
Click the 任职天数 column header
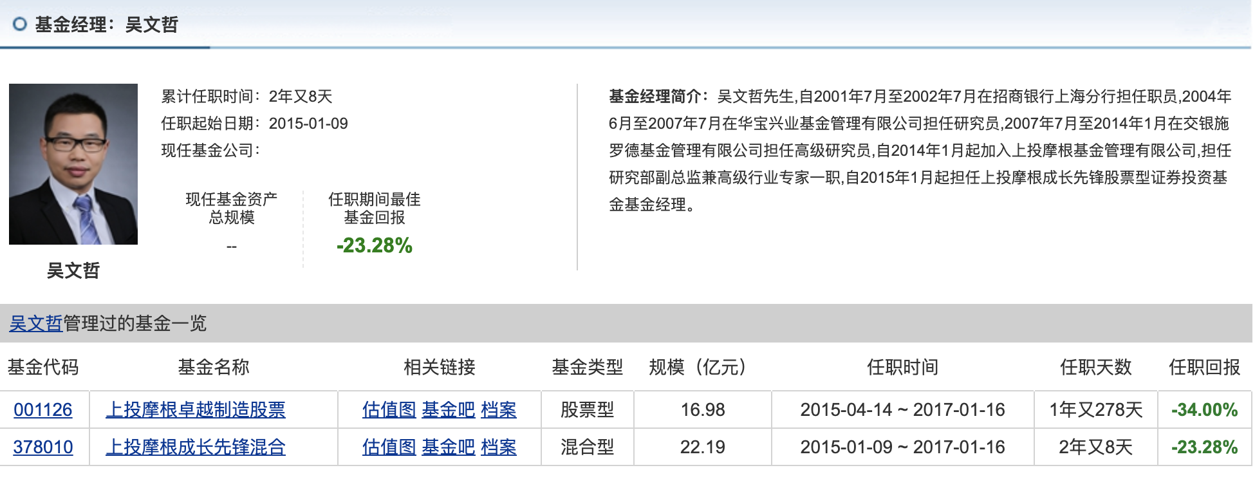point(1096,367)
